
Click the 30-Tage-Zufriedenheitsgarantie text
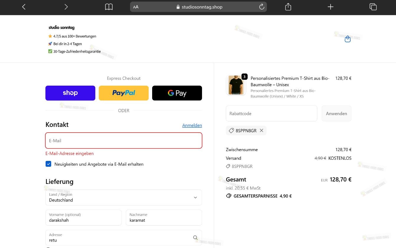(74, 51)
